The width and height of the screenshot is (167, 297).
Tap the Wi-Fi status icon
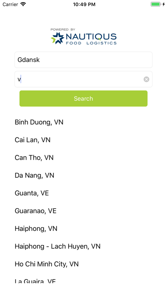coord(23,4)
